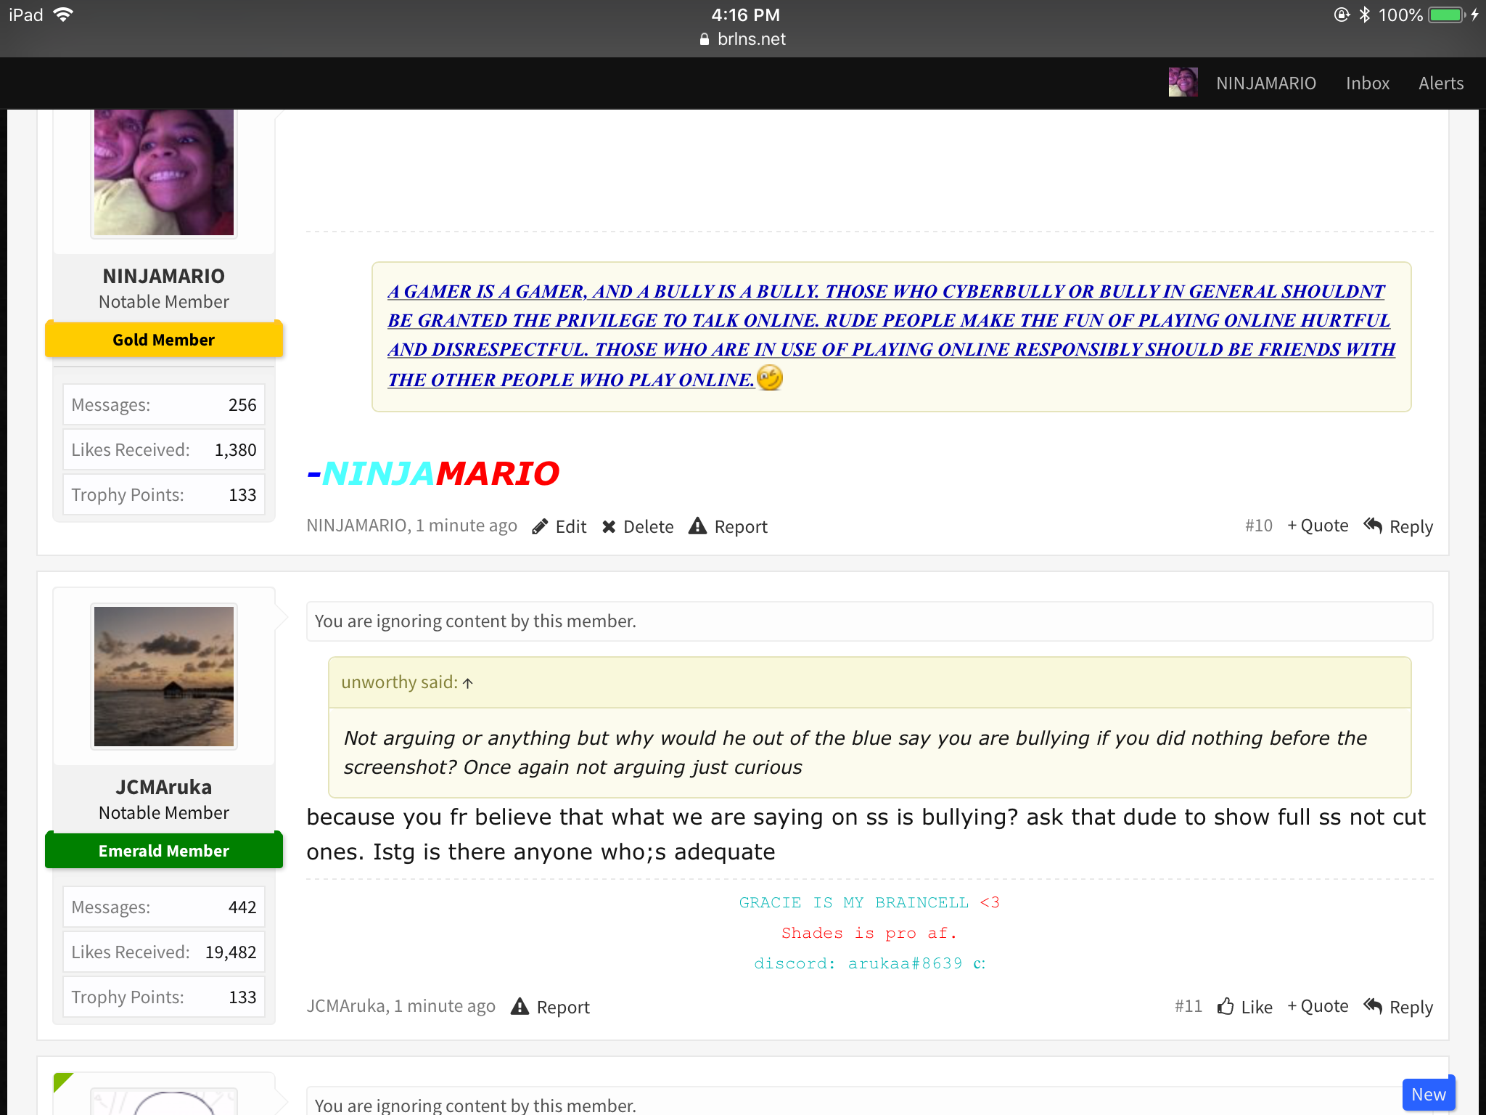1486x1115 pixels.
Task: Click the up-arrow next to "unworthy said:"
Action: 468,683
